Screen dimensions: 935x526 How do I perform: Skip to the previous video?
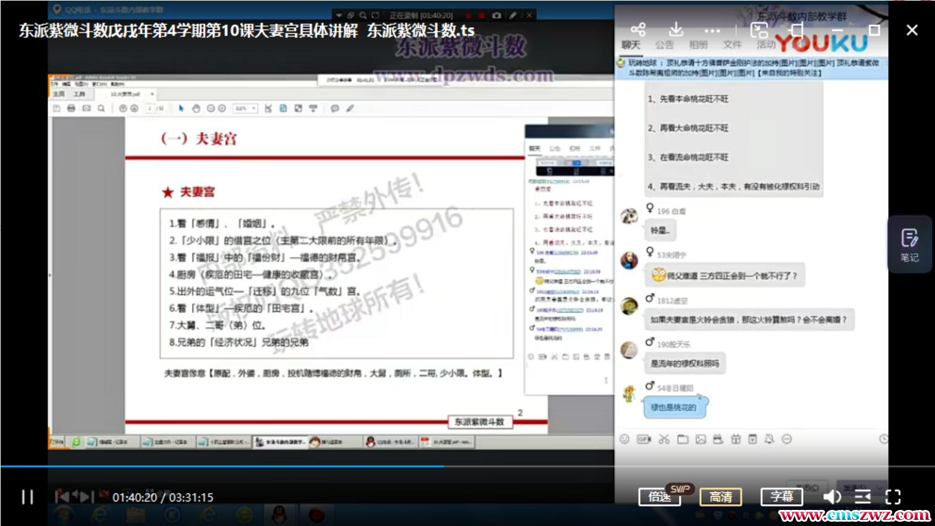point(62,496)
